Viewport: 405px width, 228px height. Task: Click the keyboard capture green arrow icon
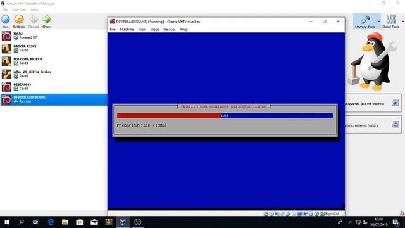click(322, 213)
